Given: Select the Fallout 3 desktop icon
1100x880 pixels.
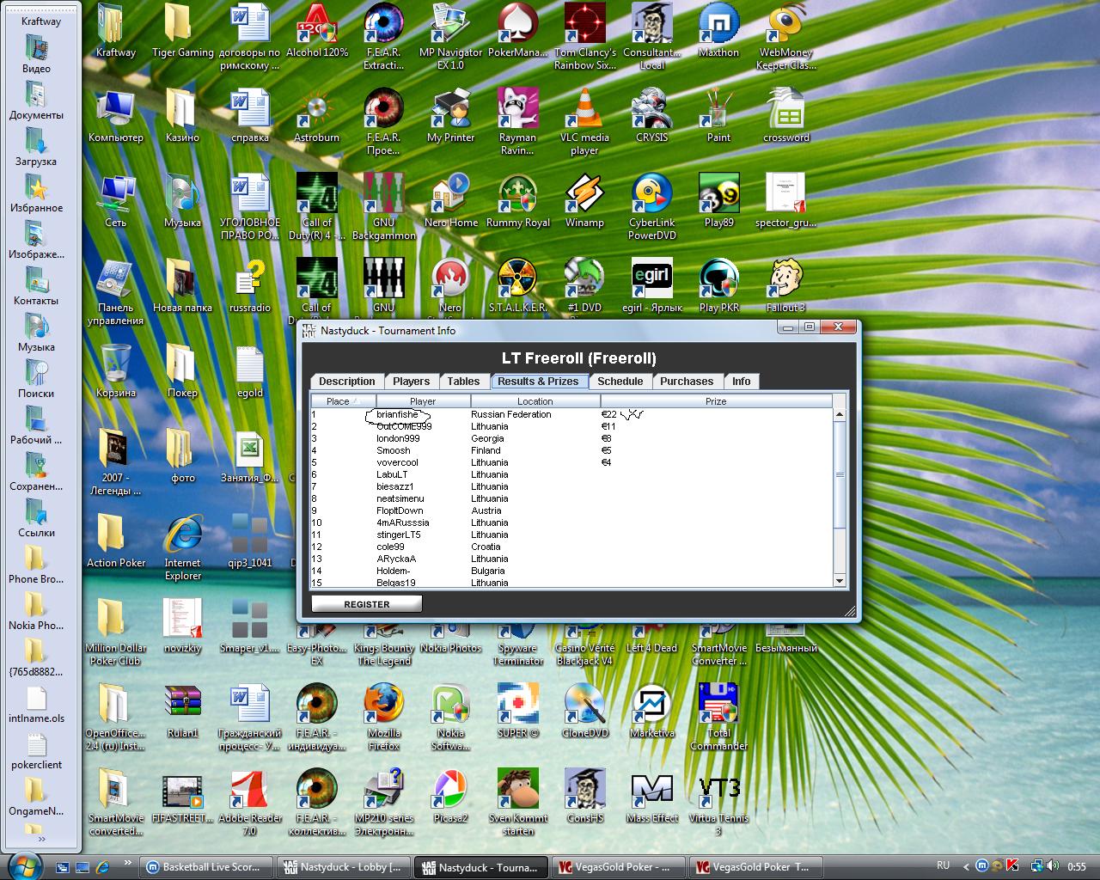Looking at the screenshot, I should click(785, 282).
